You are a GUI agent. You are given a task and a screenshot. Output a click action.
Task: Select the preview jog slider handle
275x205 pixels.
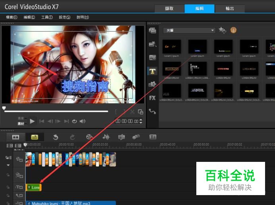(x=4, y=108)
